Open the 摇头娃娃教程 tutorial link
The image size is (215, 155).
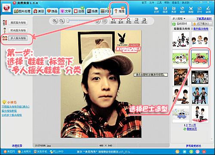click(9, 111)
